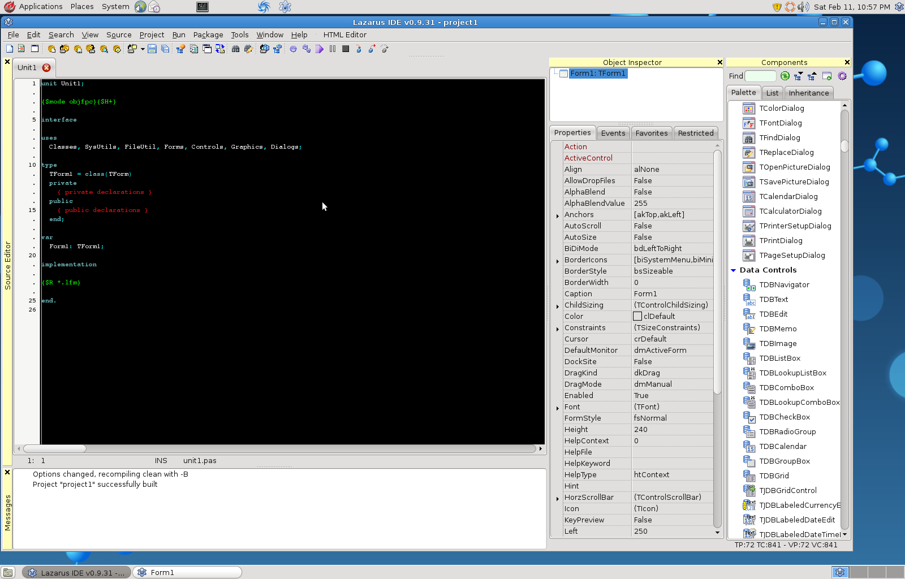
Task: Click the source editor horizontal scrollbar thumb
Action: click(55, 448)
